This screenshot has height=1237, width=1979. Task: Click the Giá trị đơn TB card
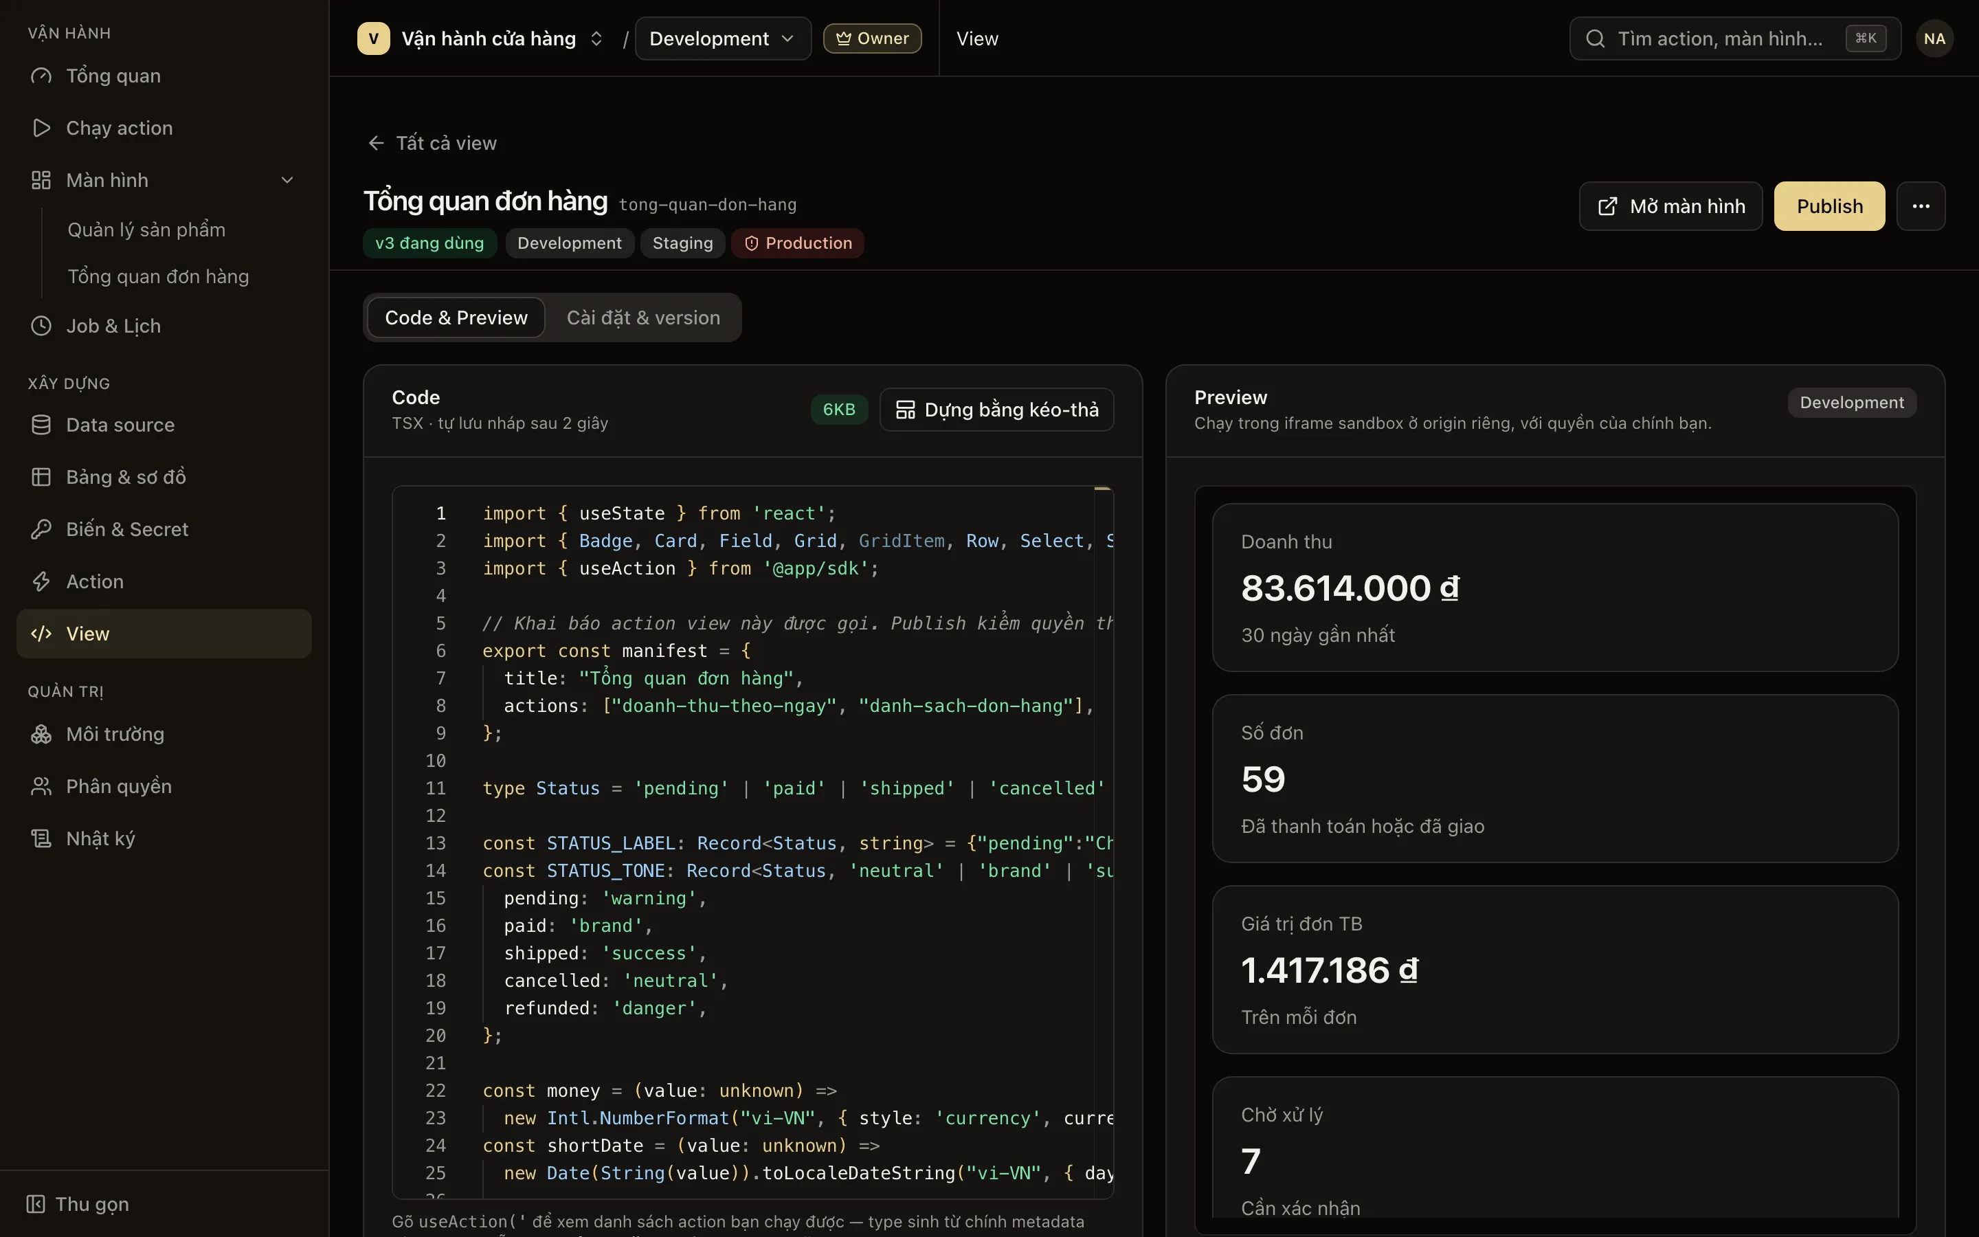(x=1554, y=970)
